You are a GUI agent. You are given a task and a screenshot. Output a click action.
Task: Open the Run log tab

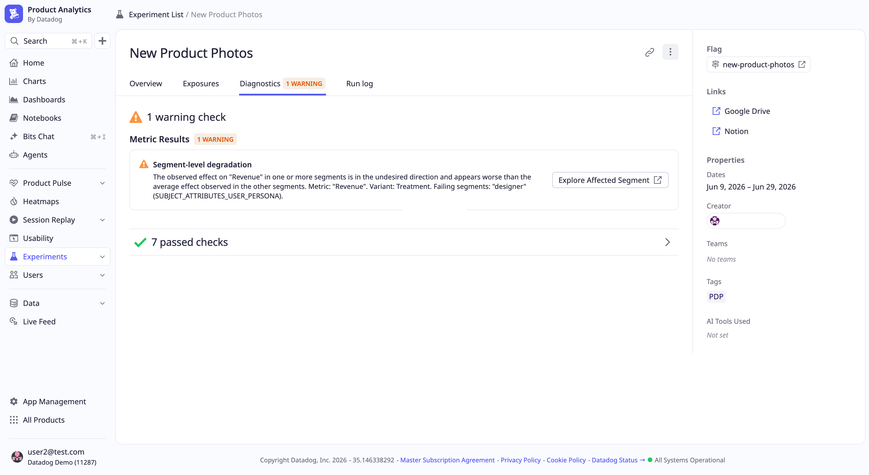[x=359, y=84]
